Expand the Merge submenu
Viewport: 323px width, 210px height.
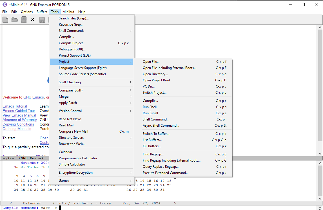[x=92, y=97]
